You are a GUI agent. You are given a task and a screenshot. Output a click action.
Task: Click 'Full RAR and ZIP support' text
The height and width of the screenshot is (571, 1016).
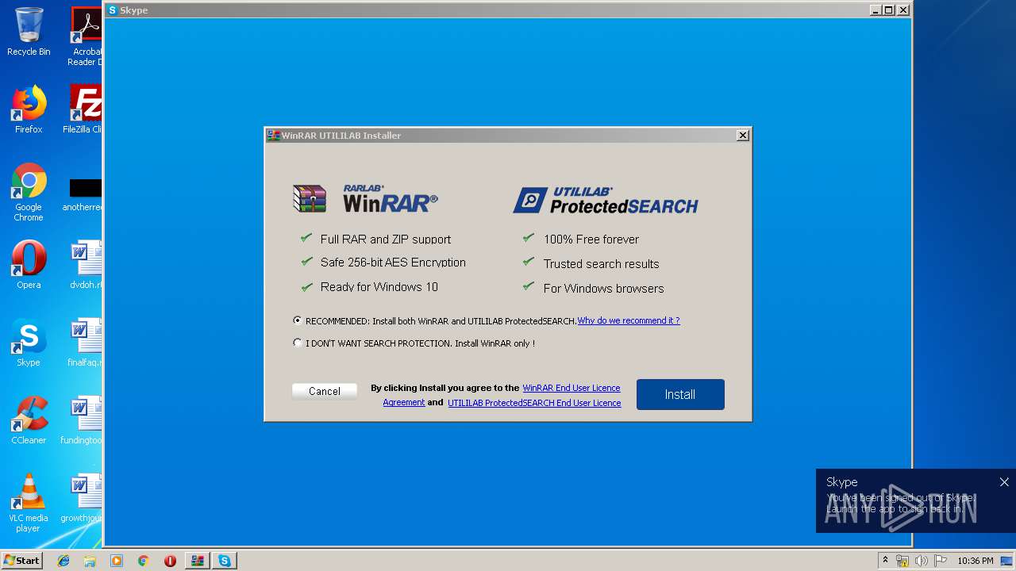coord(386,240)
